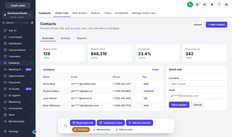Click the Dashboard grid icon
Viewport: 232px width, 137px height.
(5, 44)
